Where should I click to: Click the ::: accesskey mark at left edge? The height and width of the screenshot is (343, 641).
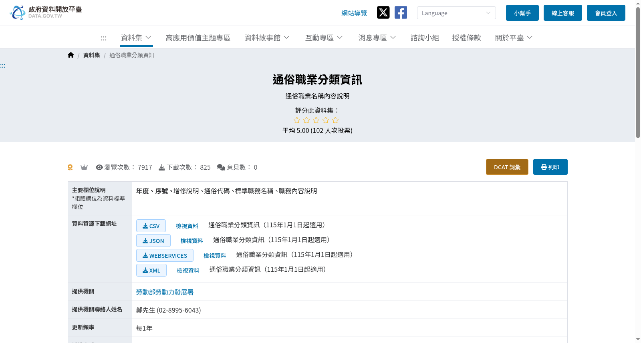pyautogui.click(x=3, y=66)
